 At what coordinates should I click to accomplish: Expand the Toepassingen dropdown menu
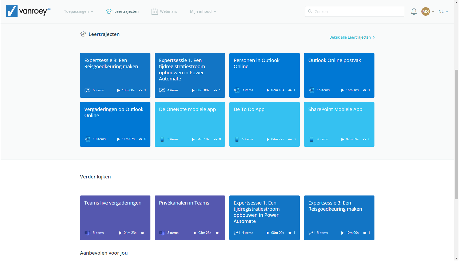[x=79, y=11]
